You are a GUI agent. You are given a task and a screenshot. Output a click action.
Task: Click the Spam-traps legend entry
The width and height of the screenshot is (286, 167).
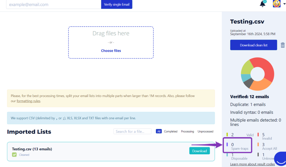coord(237,146)
